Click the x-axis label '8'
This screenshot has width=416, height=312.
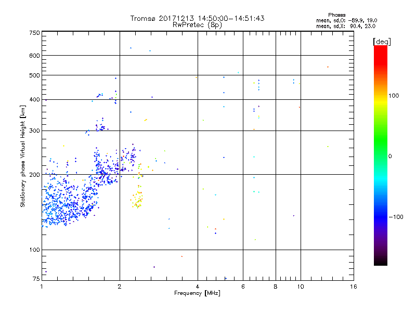tap(276, 287)
